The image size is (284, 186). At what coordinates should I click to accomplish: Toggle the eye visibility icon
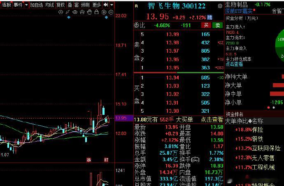pyautogui.click(x=75, y=12)
